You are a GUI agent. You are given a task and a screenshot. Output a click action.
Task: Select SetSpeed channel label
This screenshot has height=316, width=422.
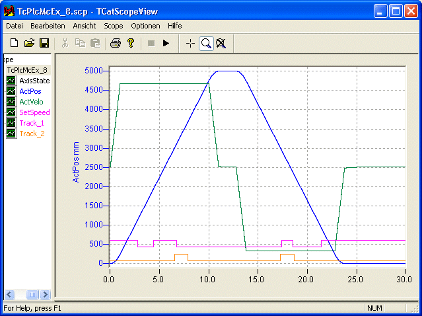pos(34,112)
